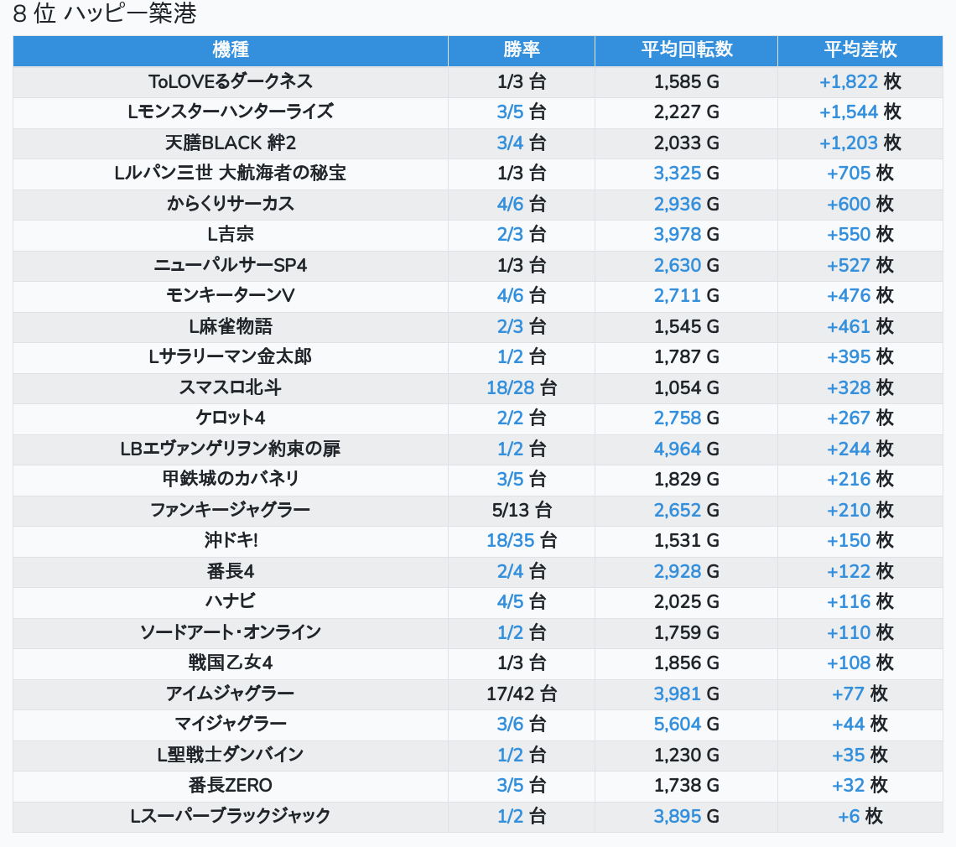956x847 pixels.
Task: Click the 戦国乙女4 machine name
Action: tap(231, 663)
